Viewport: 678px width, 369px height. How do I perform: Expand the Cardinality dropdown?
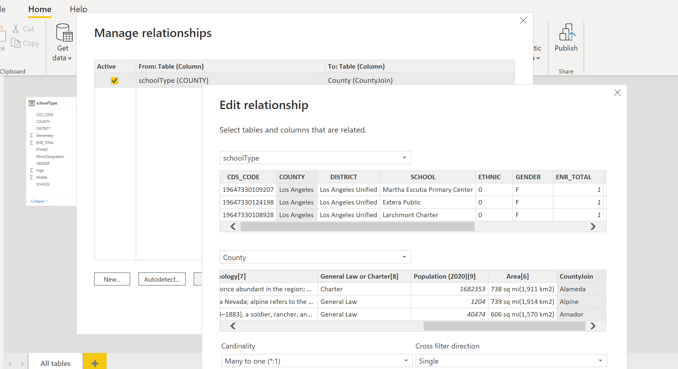click(316, 361)
